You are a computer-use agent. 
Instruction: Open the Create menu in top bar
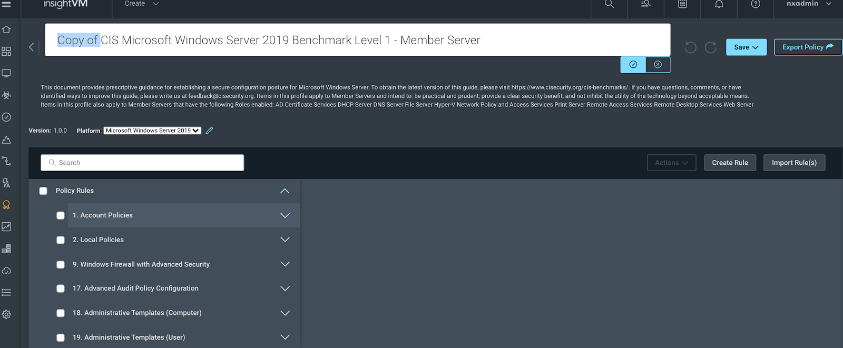pos(141,4)
